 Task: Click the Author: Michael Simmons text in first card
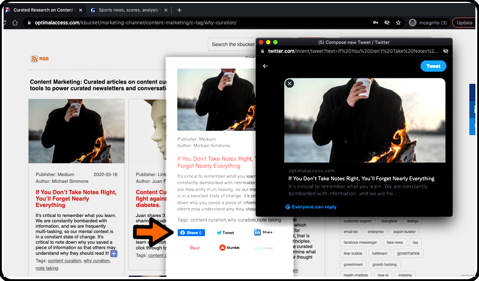pos(62,181)
